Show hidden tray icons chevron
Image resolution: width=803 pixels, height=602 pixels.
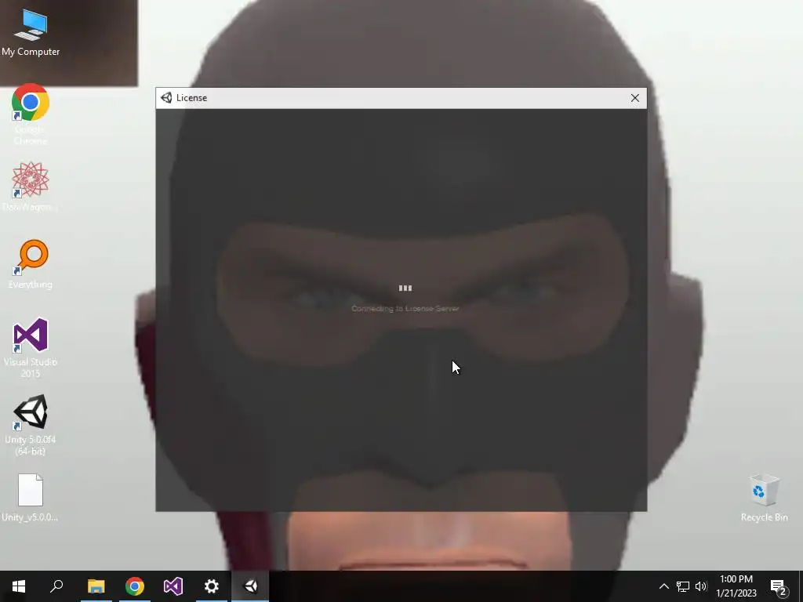(x=663, y=586)
